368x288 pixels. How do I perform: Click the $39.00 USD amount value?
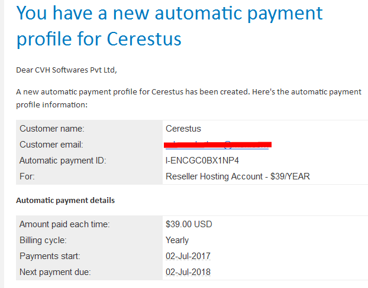point(189,224)
